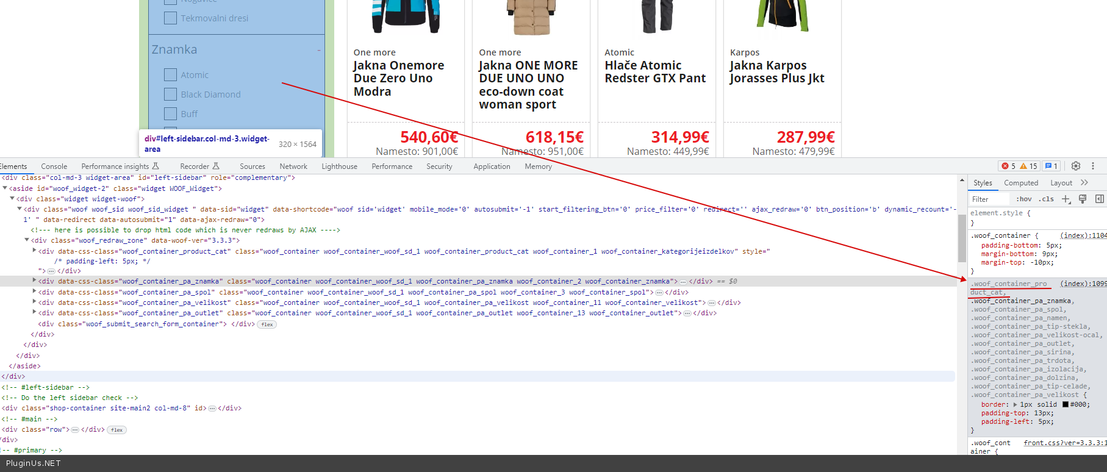Toggle rendering emulations paintbrush icon
The width and height of the screenshot is (1107, 472).
coord(1083,199)
